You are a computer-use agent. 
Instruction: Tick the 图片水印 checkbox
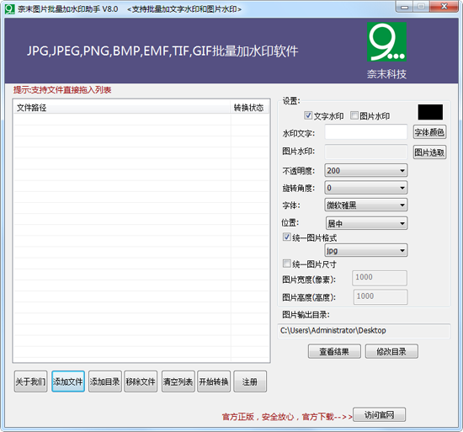(x=354, y=115)
